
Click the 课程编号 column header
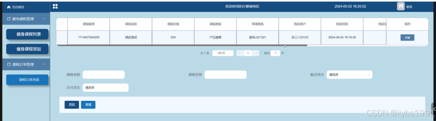(89, 24)
